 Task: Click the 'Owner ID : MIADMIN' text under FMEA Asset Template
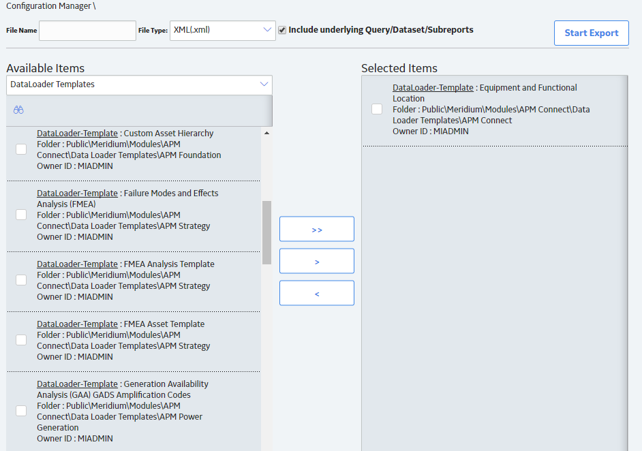(x=75, y=357)
